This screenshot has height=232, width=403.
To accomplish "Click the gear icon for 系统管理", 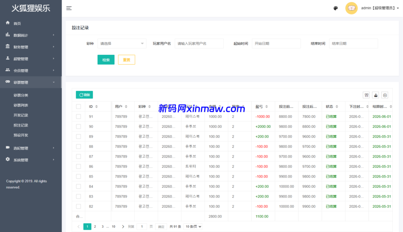I will pyautogui.click(x=8, y=159).
